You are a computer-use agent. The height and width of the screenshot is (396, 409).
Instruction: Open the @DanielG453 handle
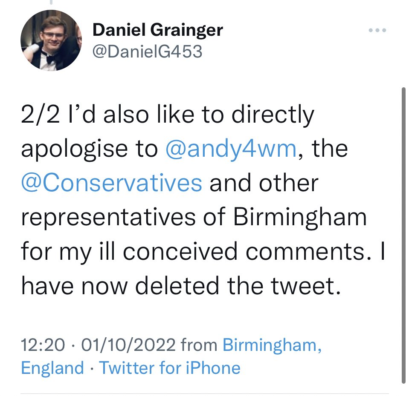click(147, 52)
